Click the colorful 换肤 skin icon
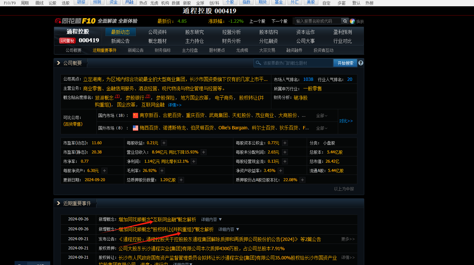 click(352, 21)
